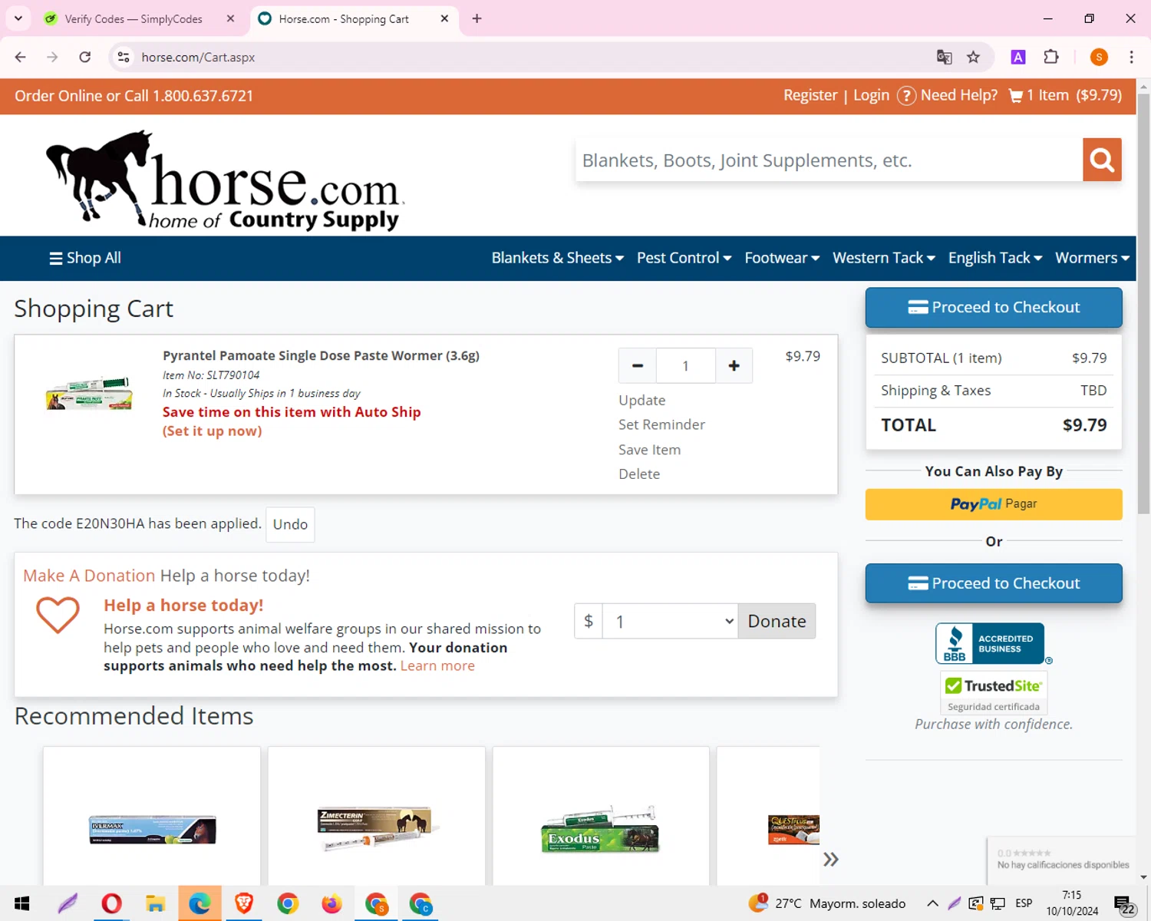Click the cart quantity input field
The height and width of the screenshot is (921, 1151).
685,366
